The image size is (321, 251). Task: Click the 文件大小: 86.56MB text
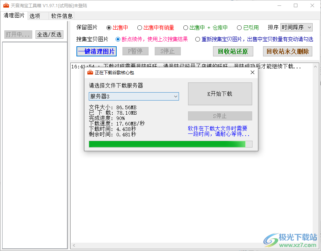click(113, 107)
